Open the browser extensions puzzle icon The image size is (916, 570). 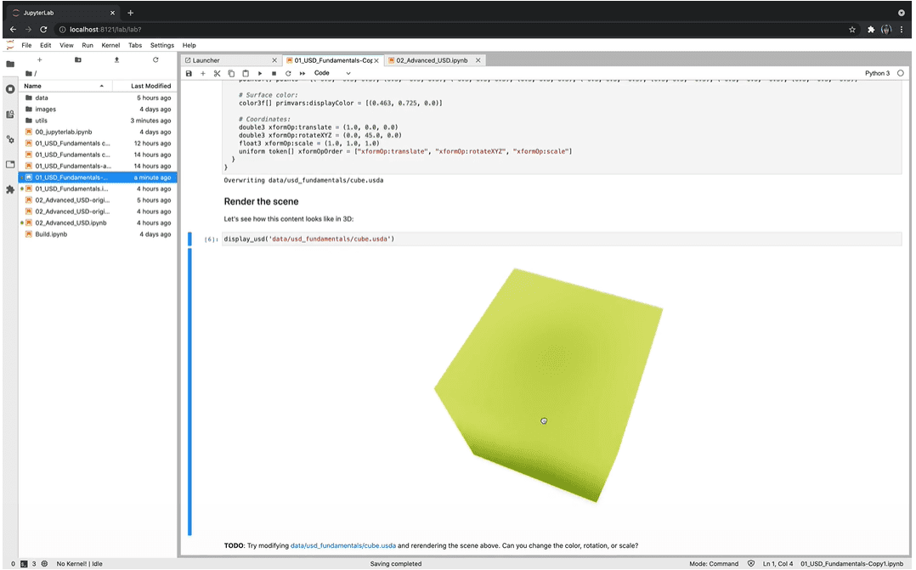[x=870, y=30]
